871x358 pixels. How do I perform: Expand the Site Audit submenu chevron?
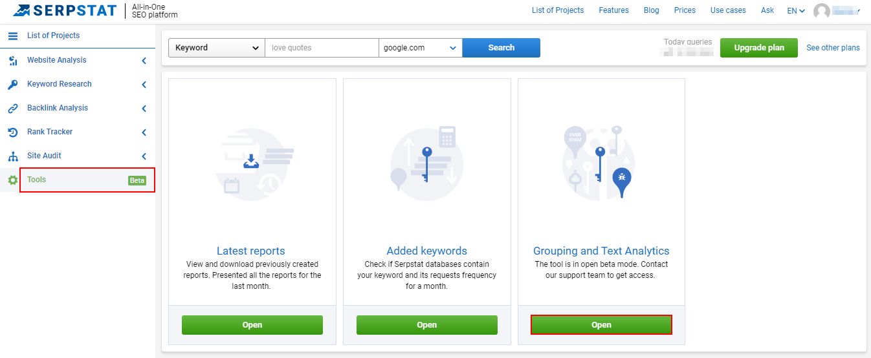[144, 156]
